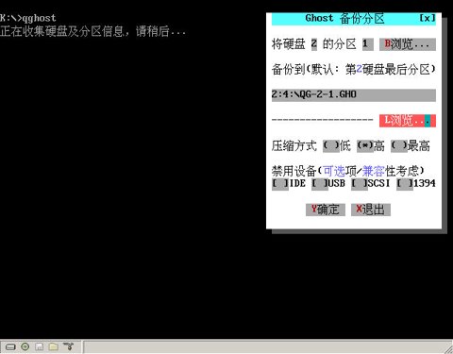This screenshot has width=453, height=354.
Task: Click the hard disk icon in status bar
Action: (10, 346)
